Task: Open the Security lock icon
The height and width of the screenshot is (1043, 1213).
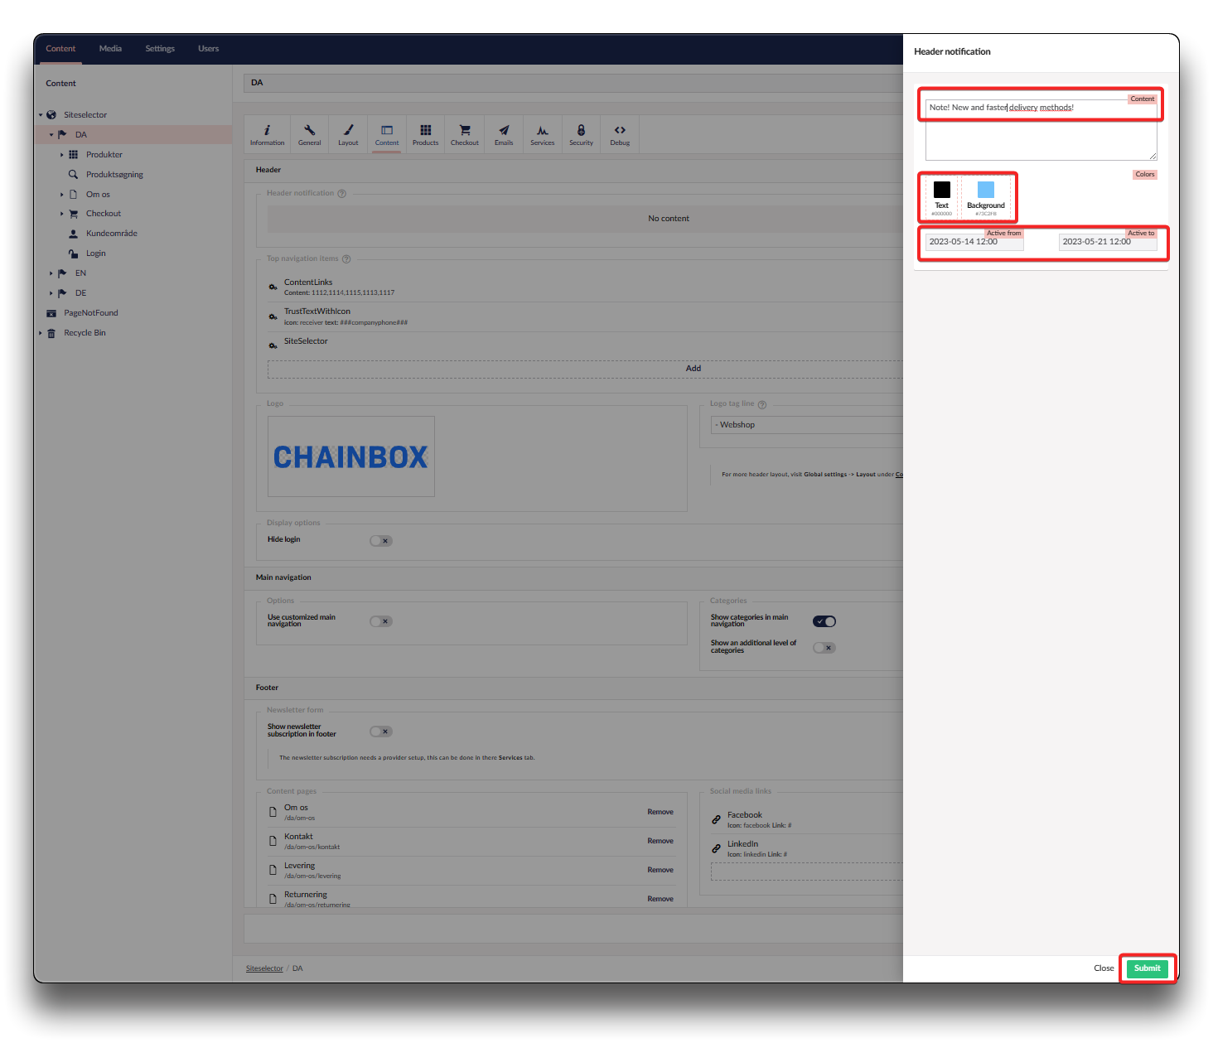Action: [581, 131]
